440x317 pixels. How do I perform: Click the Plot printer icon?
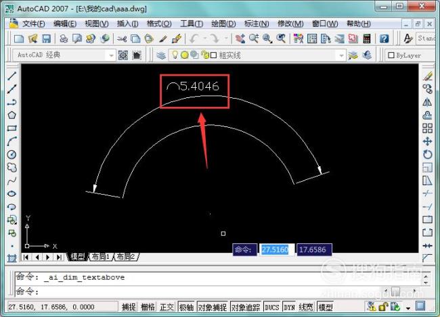tap(64, 39)
